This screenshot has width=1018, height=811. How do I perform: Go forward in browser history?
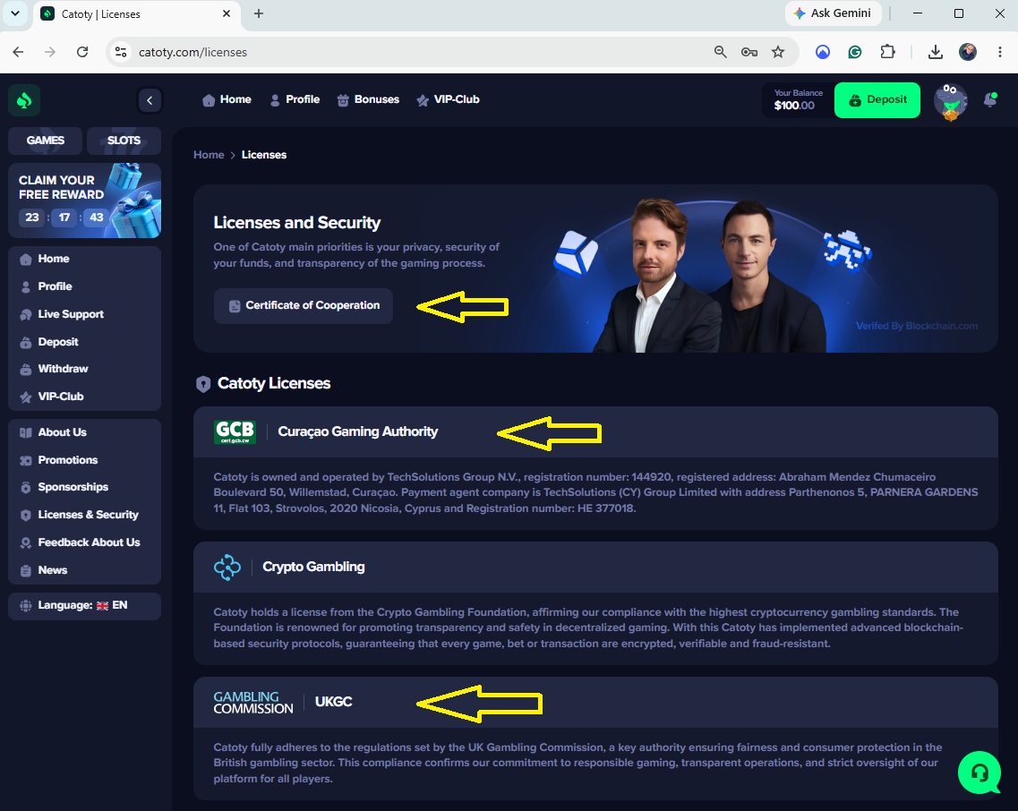pos(50,52)
